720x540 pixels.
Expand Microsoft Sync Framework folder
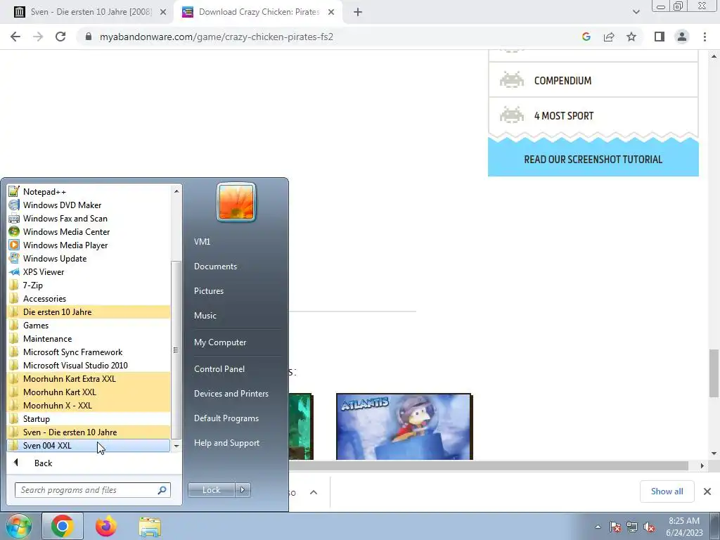pos(89,352)
